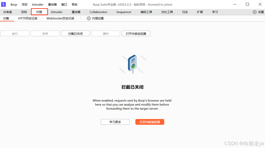Click the Burp Suite logo icon

pyautogui.click(x=3, y=4)
